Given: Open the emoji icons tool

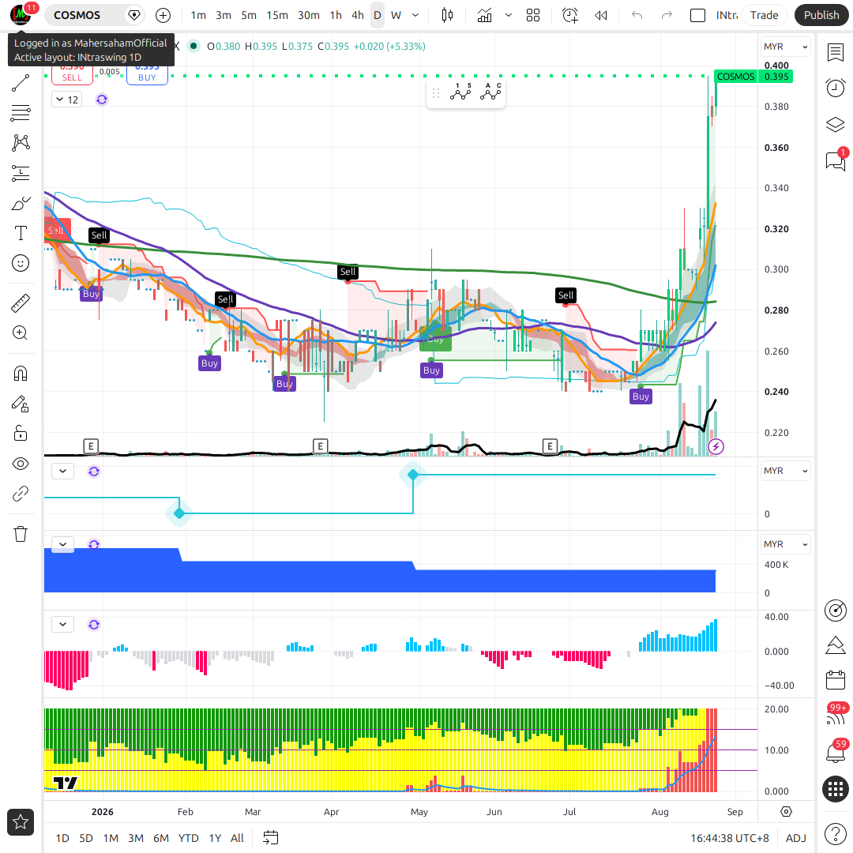Looking at the screenshot, I should [20, 263].
